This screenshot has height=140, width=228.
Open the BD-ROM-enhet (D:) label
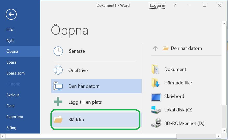184,123
